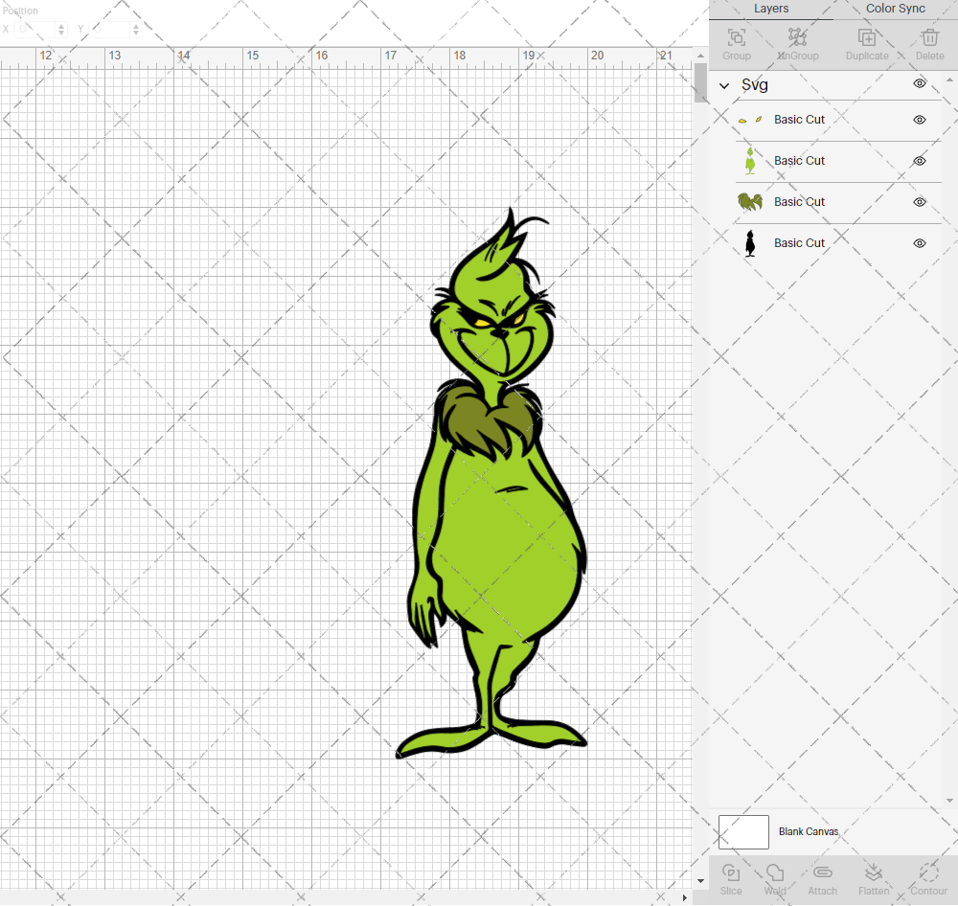Click the Layers panel scroll up arrow
The image size is (958, 906).
coord(948,79)
